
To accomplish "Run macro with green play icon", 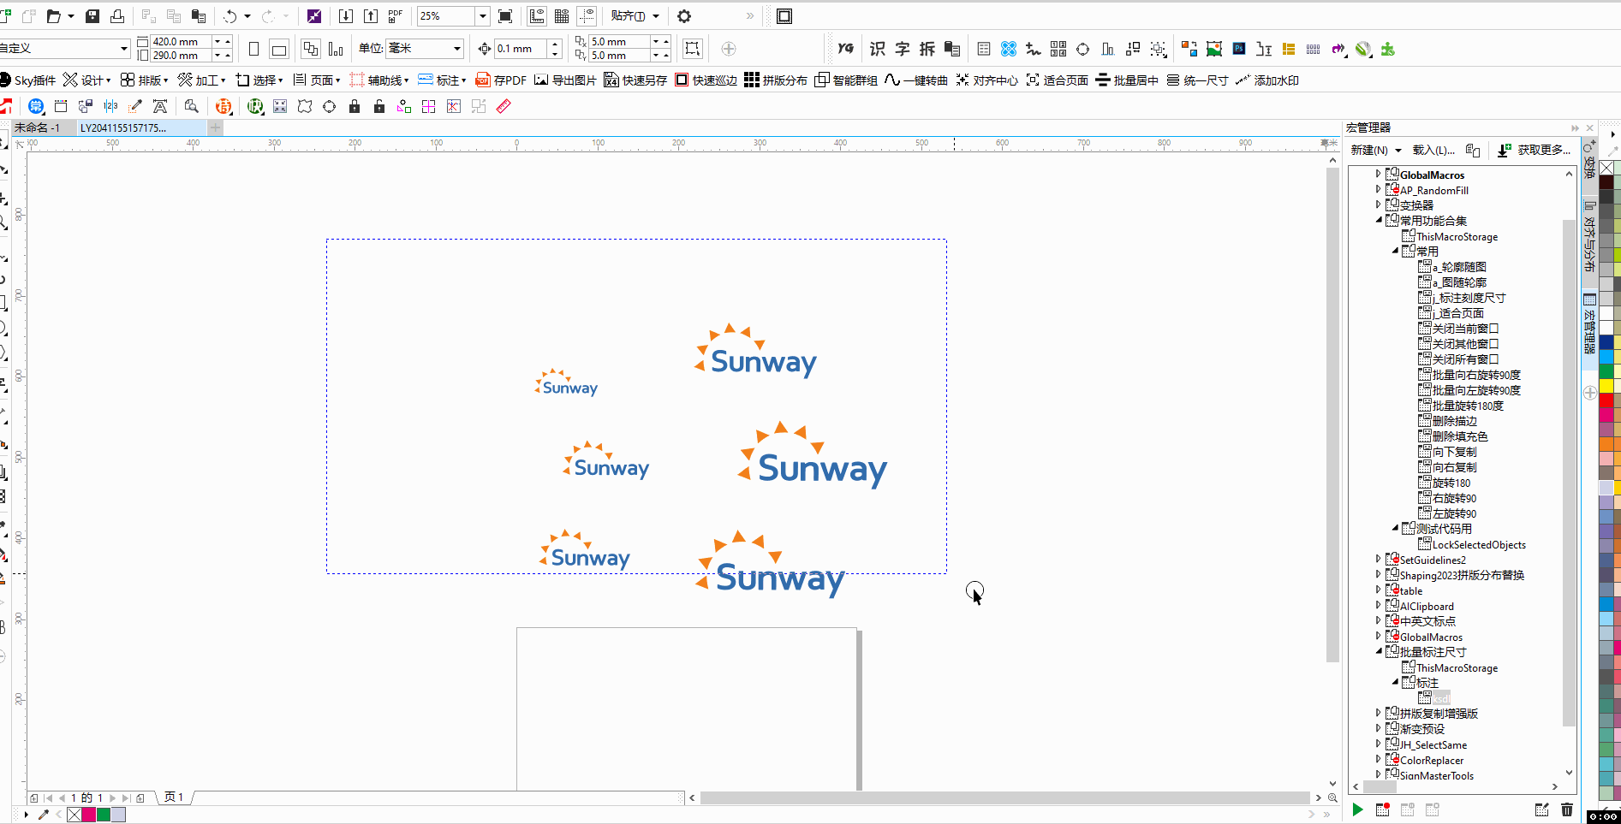I will click(x=1357, y=809).
